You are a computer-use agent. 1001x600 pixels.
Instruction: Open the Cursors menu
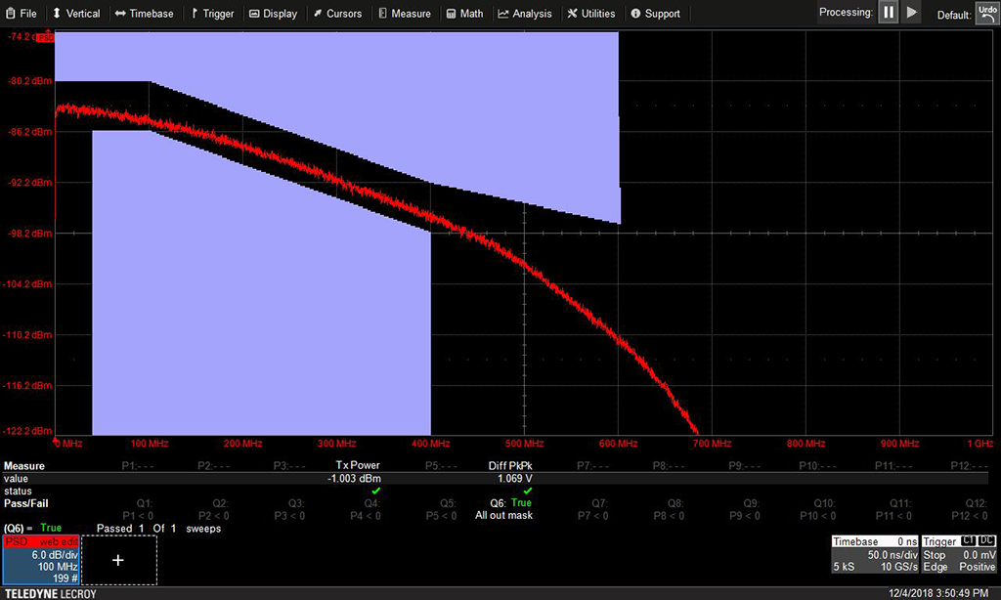337,14
